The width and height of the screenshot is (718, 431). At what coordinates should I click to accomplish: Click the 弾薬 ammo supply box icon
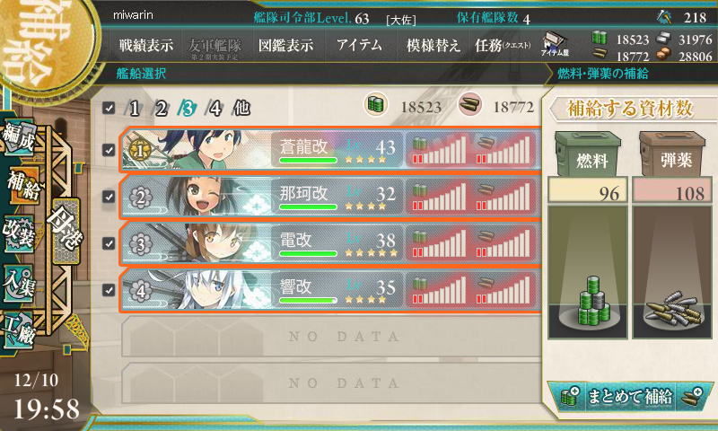point(671,154)
